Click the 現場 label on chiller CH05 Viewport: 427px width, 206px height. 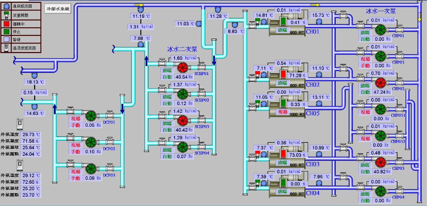[283, 112]
